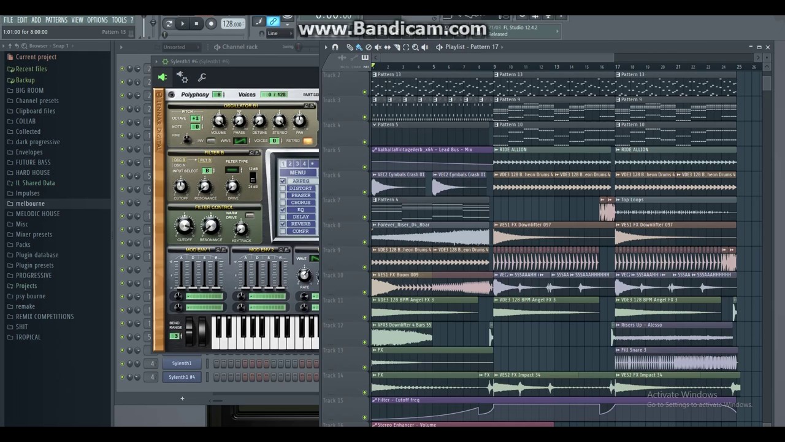Select the Paint brush tool in Playlist
Screen dimensions: 785x442
click(359, 47)
